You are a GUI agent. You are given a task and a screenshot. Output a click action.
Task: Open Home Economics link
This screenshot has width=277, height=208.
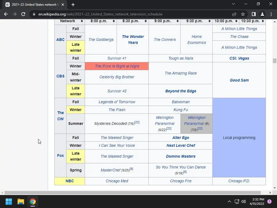[x=197, y=40]
